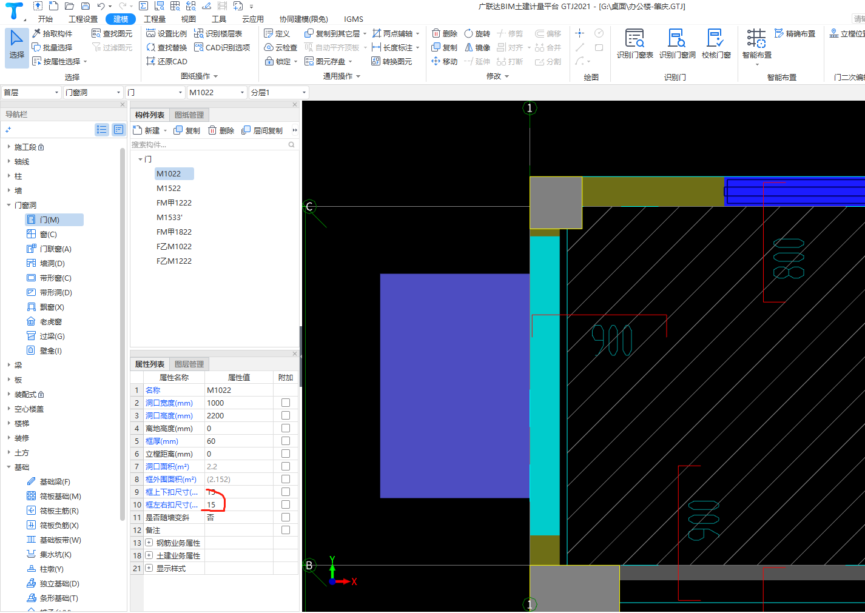The height and width of the screenshot is (613, 865).
Task: Check the 附加 box for 框厚 row
Action: click(286, 441)
